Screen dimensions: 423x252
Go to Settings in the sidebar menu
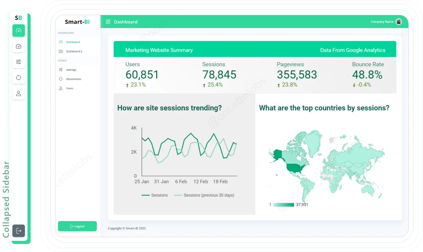point(71,70)
